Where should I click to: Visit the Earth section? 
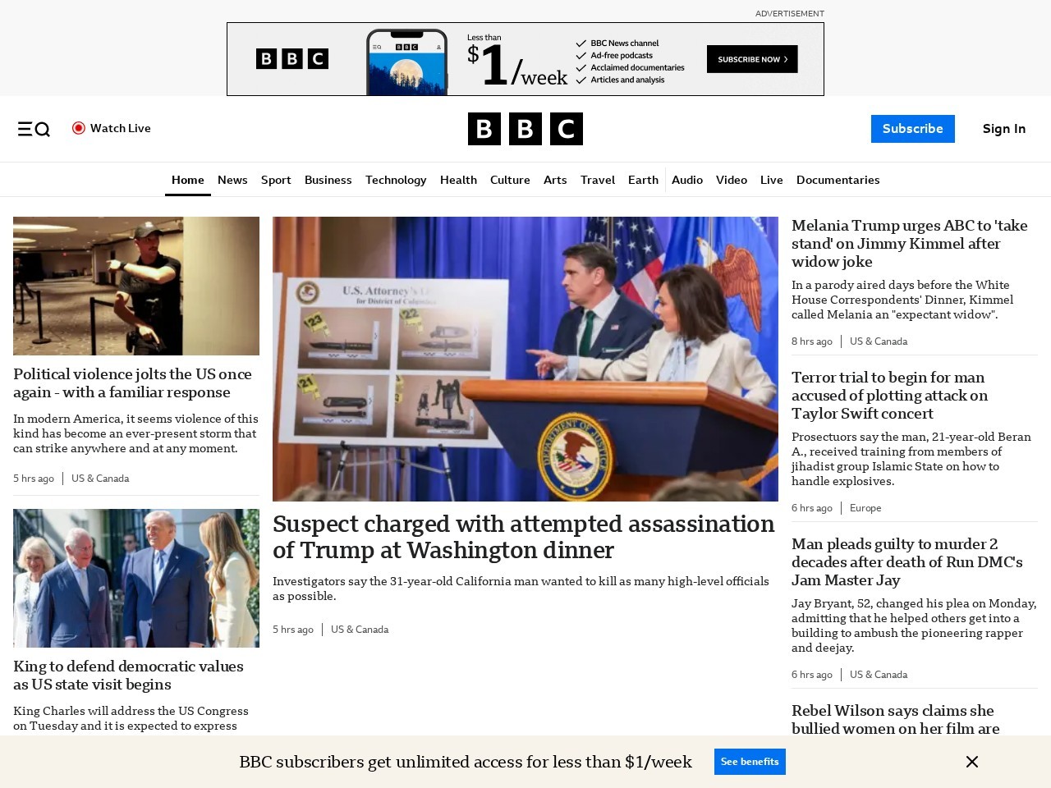pos(643,180)
